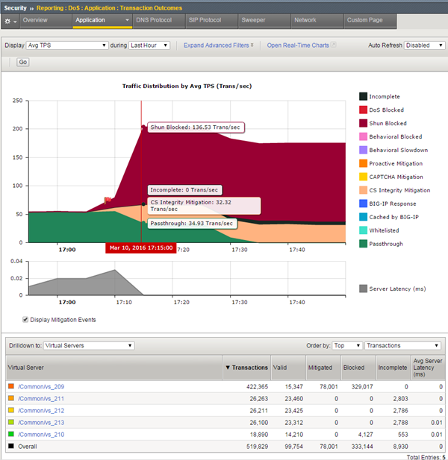The width and height of the screenshot is (448, 460).
Task: Click the Shun Blocked legend icon
Action: coord(364,124)
